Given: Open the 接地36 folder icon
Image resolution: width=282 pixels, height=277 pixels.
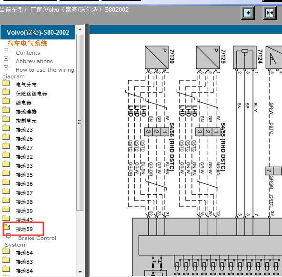Looking at the screenshot, I should (x=6, y=182).
